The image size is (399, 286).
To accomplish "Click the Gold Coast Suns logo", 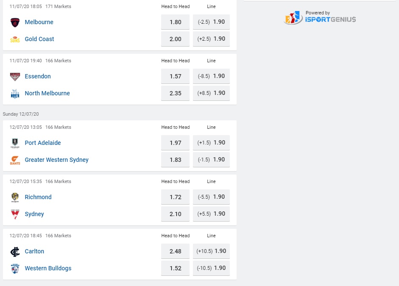I will point(15,39).
